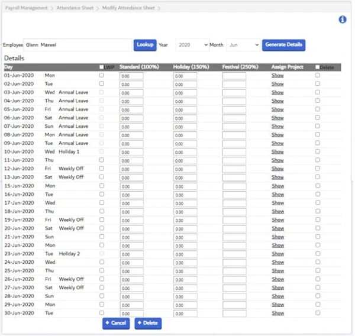Toggle the LWP header select-all checkbox

tap(101, 67)
